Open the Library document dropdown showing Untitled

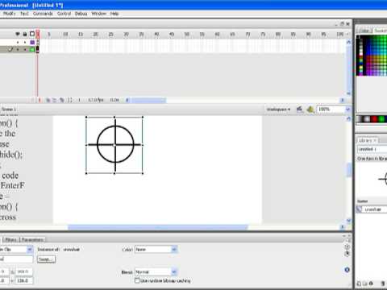point(372,149)
